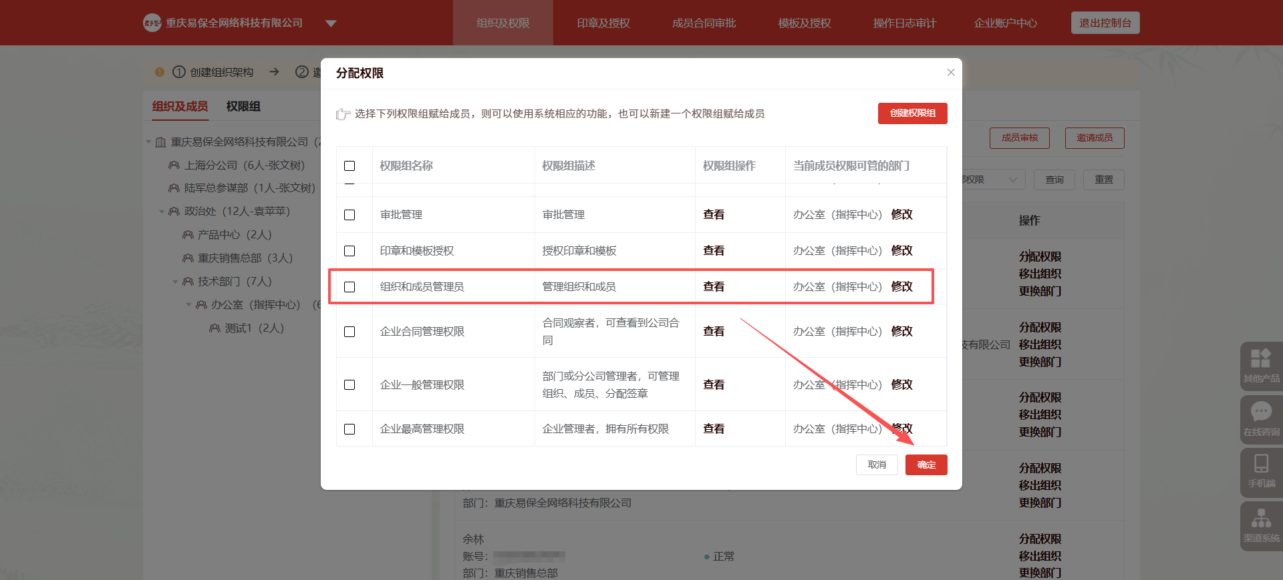The image size is (1283, 580).
Task: Tick the 审批管理 checkbox
Action: click(349, 215)
